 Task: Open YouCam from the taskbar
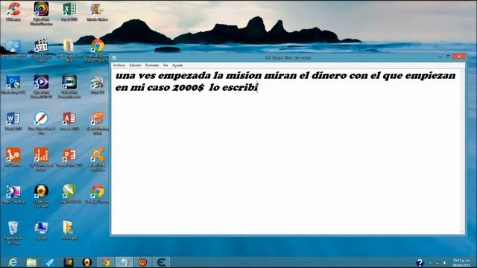tap(87, 262)
